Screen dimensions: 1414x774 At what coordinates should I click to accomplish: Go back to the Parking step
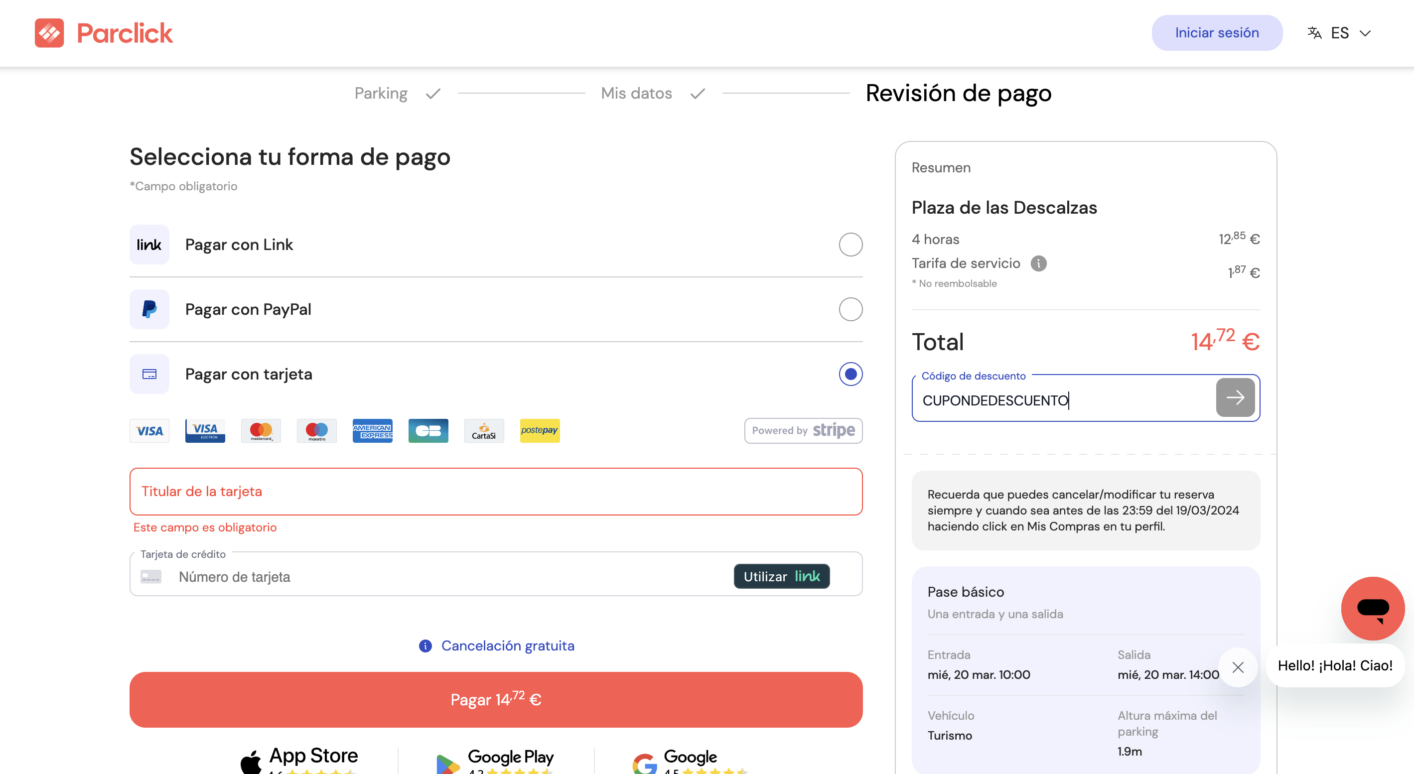tap(381, 93)
